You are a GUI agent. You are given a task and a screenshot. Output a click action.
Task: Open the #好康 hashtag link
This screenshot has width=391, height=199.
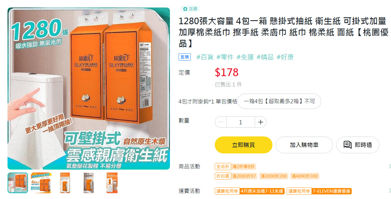tap(285, 57)
